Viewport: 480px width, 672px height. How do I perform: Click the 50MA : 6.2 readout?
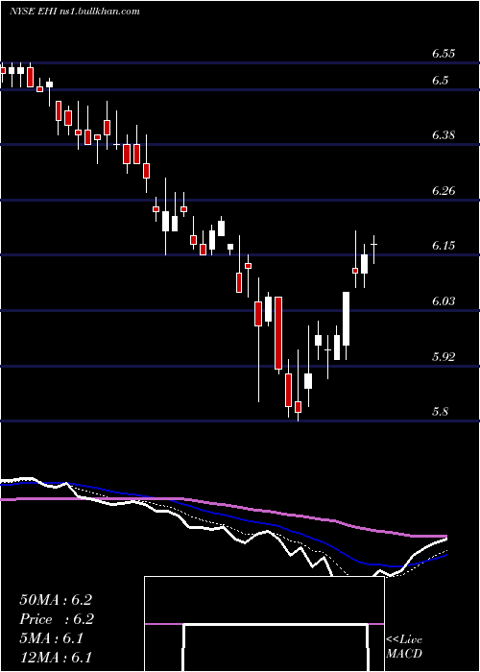point(56,600)
